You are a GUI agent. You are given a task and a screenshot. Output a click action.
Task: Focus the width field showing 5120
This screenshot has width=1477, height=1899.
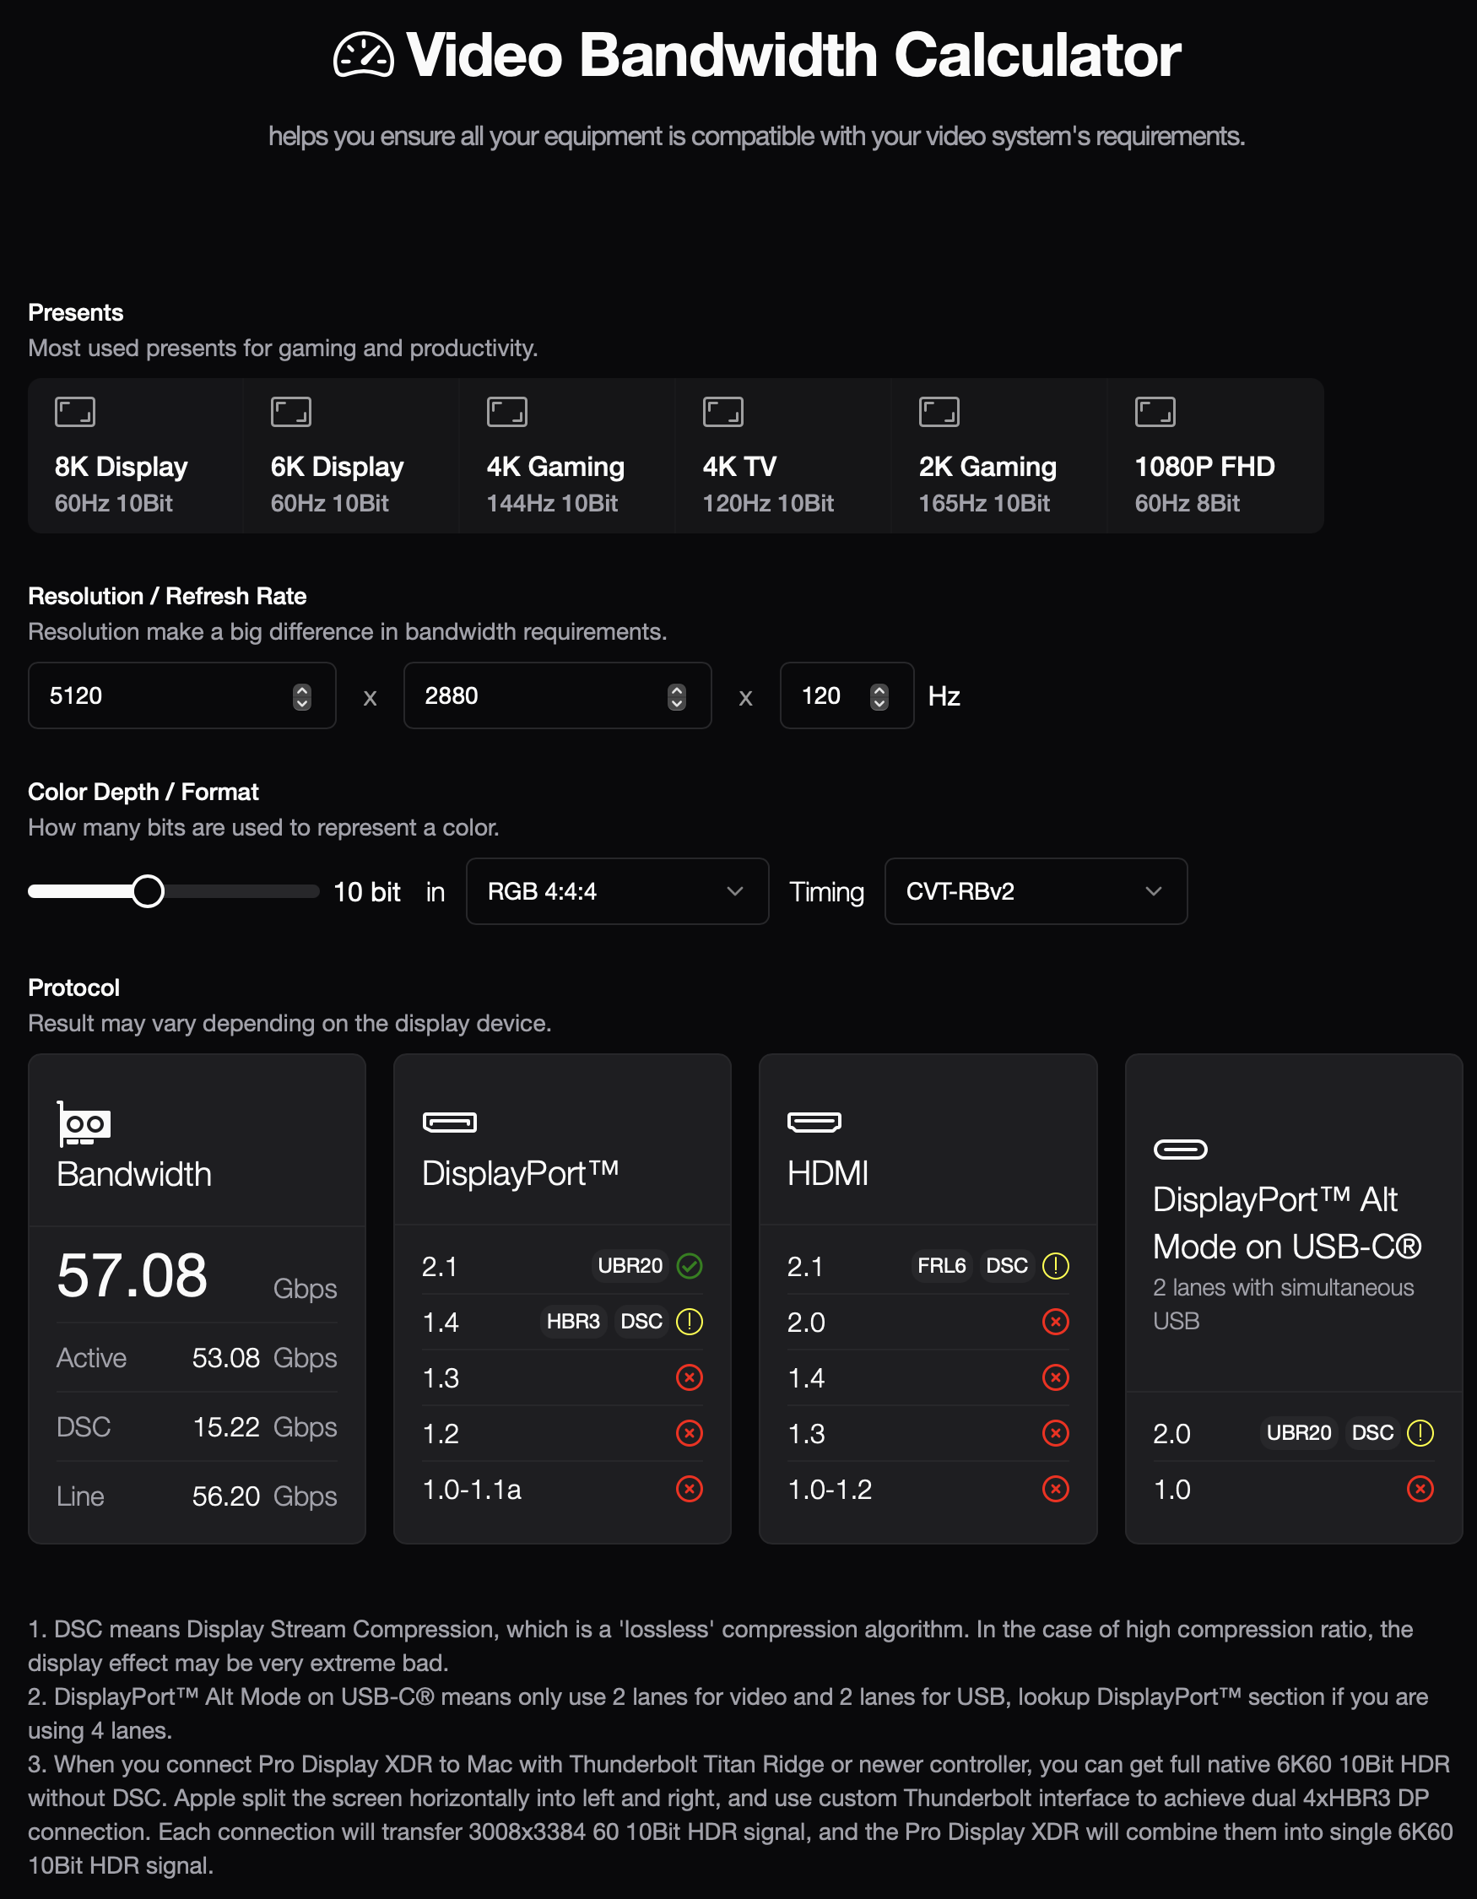(181, 695)
